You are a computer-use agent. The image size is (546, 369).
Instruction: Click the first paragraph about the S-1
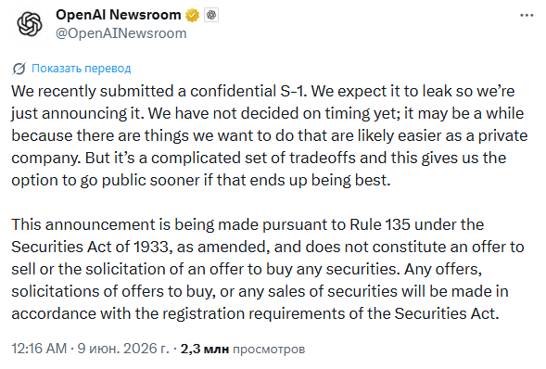270,135
